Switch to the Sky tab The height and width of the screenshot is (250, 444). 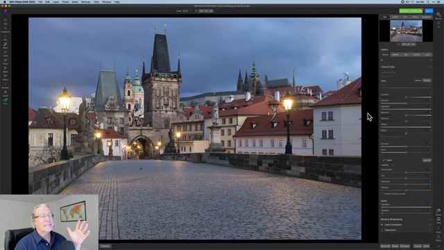[x=406, y=54]
